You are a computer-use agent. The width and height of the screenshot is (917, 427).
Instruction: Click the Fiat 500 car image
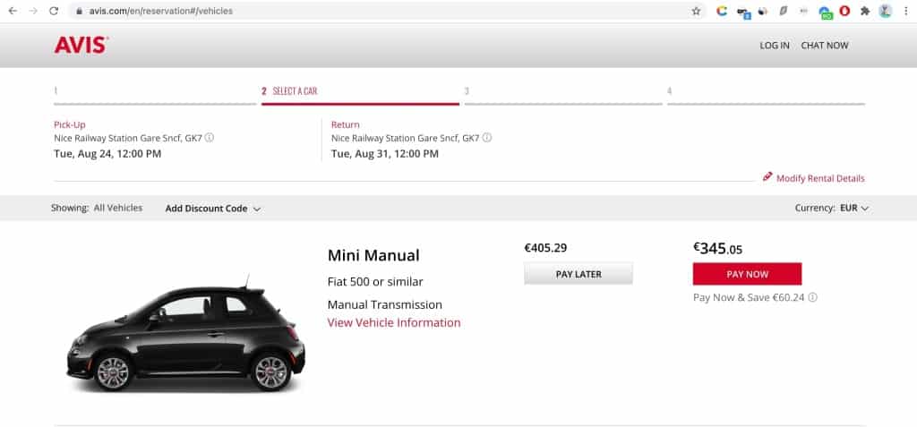coord(186,334)
